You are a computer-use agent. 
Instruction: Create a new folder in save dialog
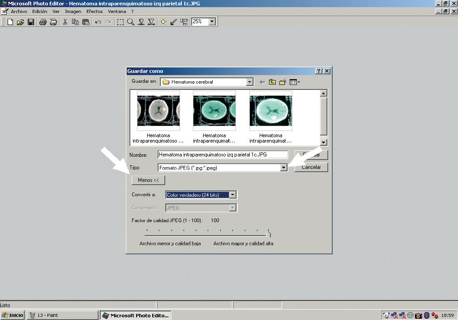(x=283, y=82)
